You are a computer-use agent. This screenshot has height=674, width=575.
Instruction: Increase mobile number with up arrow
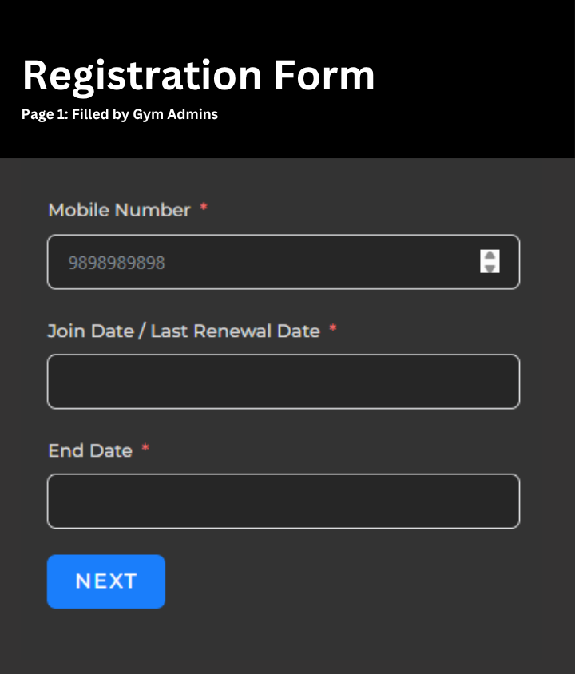click(490, 256)
